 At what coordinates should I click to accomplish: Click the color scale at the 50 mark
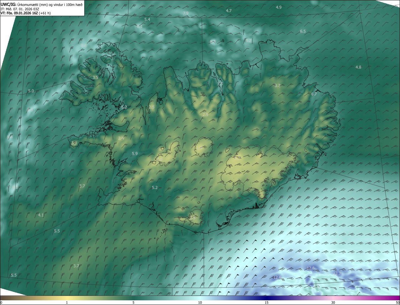click(x=398, y=303)
